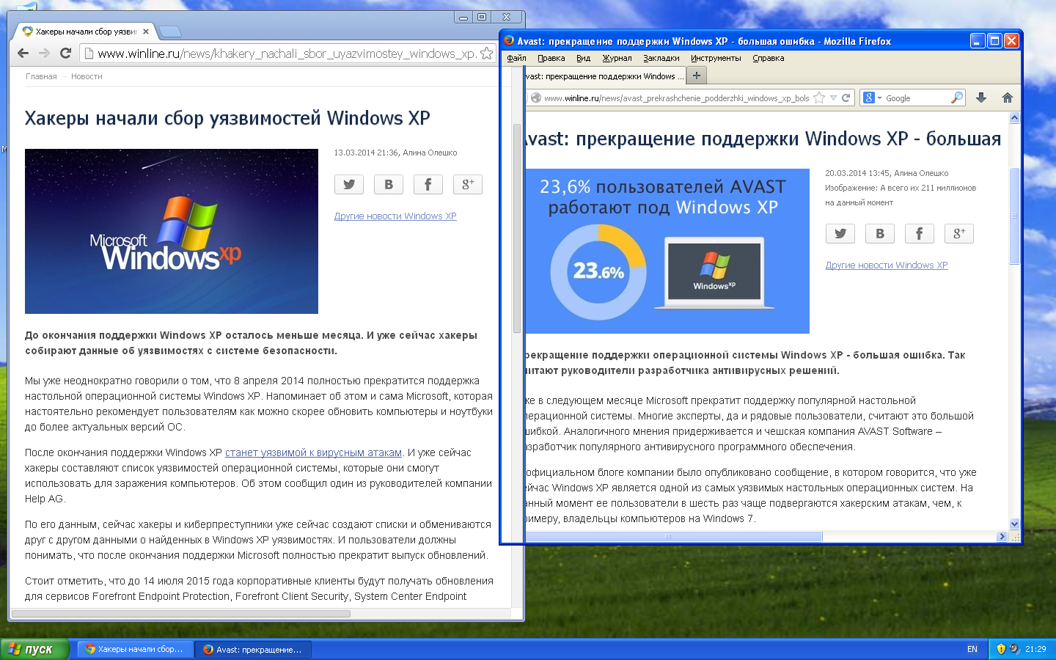
Task: Open the Google search engine dropdown
Action: click(872, 98)
